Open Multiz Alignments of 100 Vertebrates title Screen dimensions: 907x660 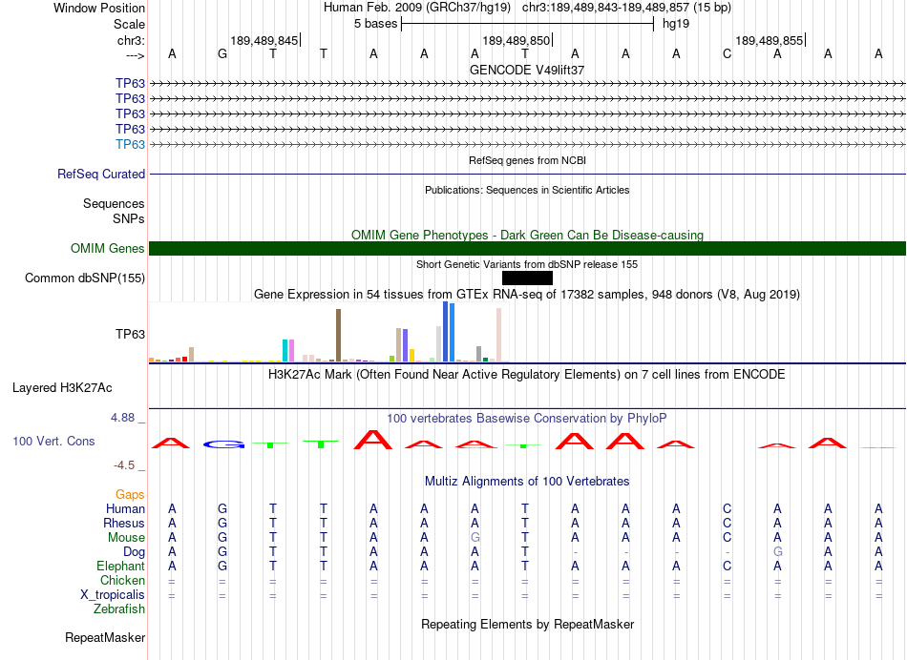(527, 482)
